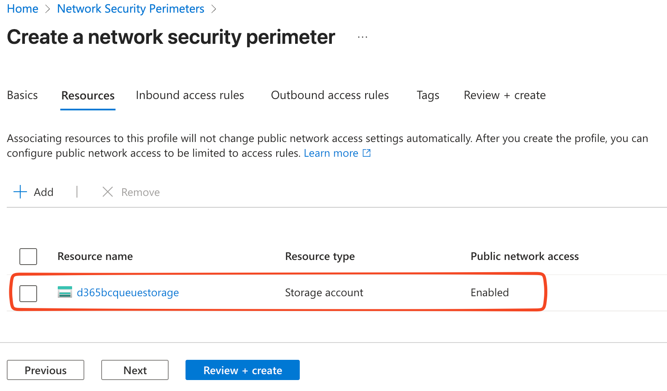
Task: Check the d365bcqueuestorage row checkbox
Action: (x=28, y=293)
